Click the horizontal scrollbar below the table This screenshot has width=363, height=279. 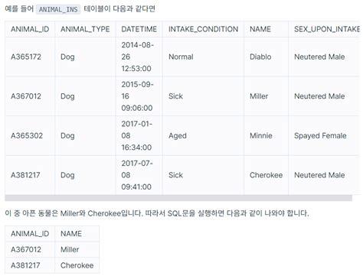(178, 198)
